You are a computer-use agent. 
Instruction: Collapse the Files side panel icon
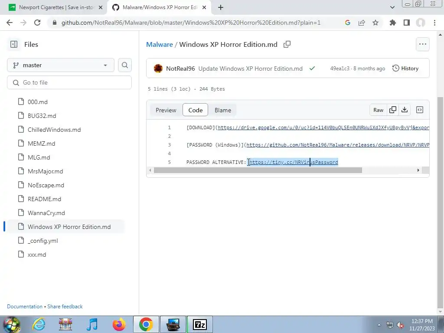pyautogui.click(x=13, y=45)
